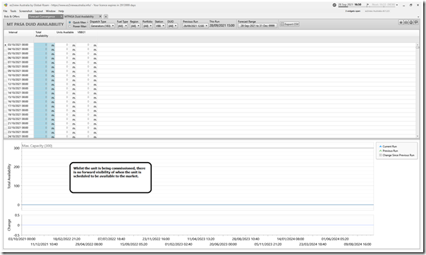Viewport: 426px width, 255px height.
Task: Click the clock icon beside date
Action: (334, 5)
